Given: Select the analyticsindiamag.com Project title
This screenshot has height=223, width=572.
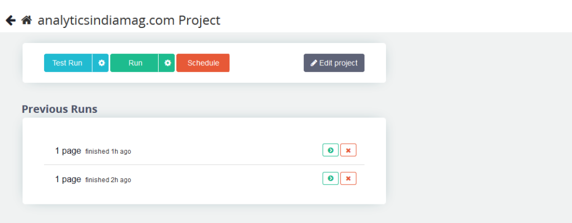Looking at the screenshot, I should [129, 21].
